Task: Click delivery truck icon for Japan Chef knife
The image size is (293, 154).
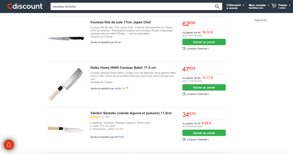Action: tap(184, 48)
